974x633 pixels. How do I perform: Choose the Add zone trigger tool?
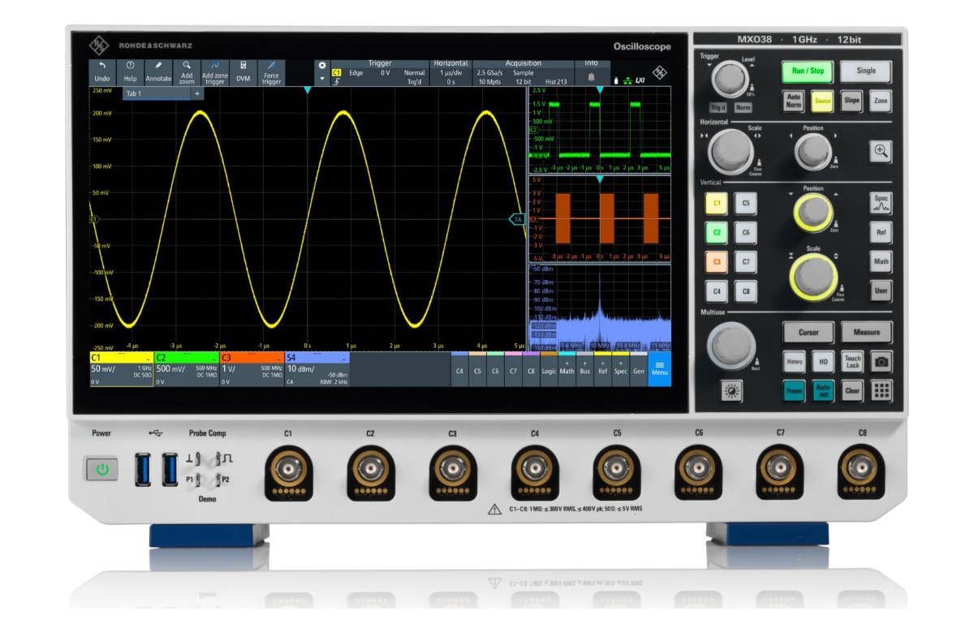215,66
